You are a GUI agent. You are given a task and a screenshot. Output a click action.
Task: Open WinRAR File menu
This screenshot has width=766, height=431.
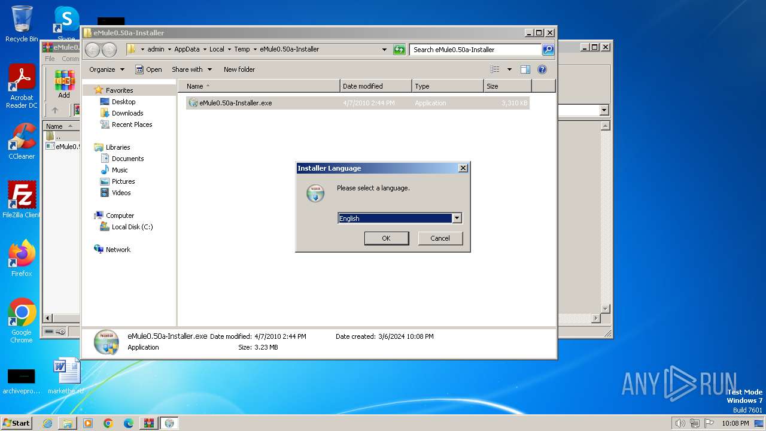point(50,59)
